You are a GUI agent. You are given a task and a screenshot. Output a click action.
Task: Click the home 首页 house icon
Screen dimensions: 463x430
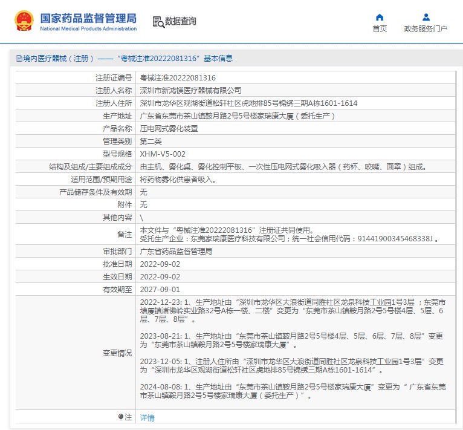380,17
